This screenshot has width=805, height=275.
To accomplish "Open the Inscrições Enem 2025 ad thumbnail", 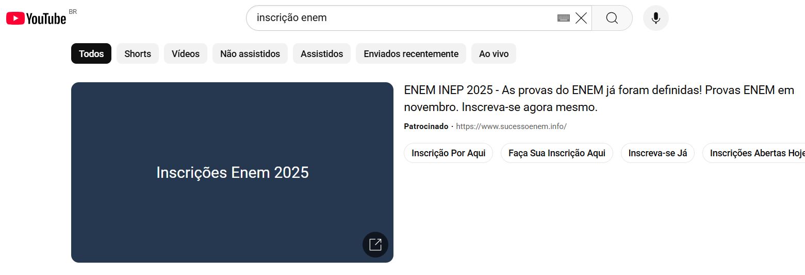I will pyautogui.click(x=232, y=172).
